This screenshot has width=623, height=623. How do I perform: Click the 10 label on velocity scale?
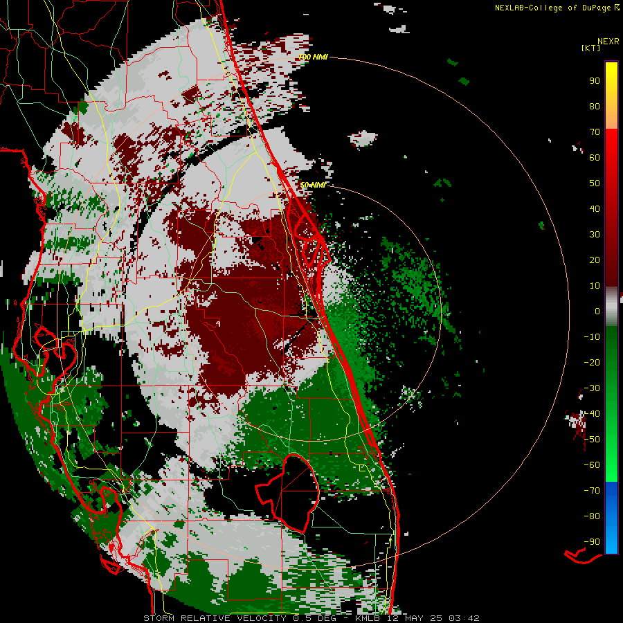tap(595, 286)
